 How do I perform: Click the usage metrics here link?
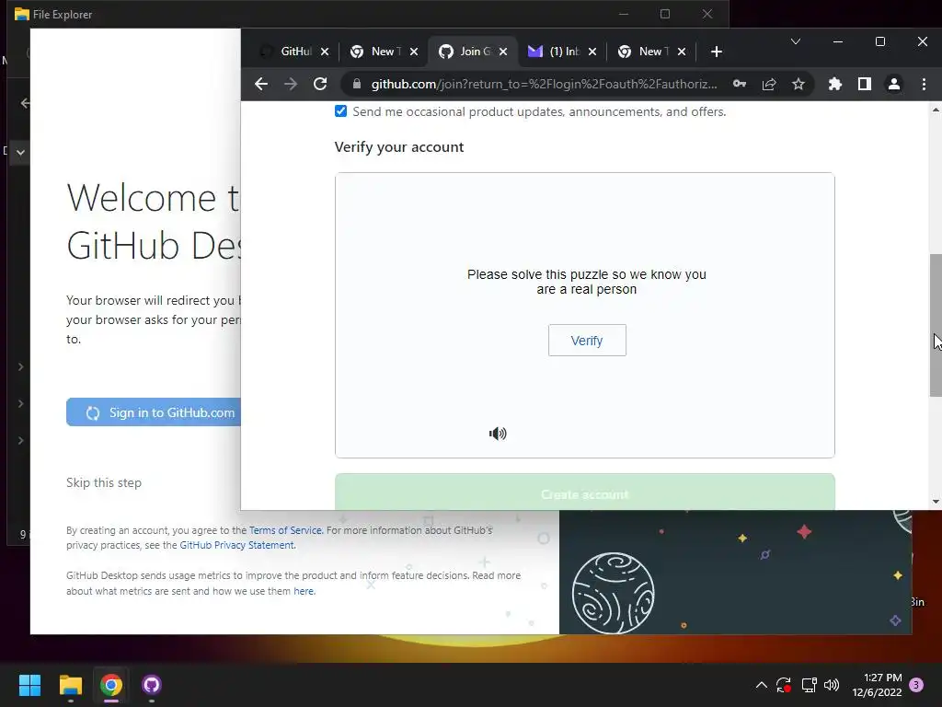304,591
